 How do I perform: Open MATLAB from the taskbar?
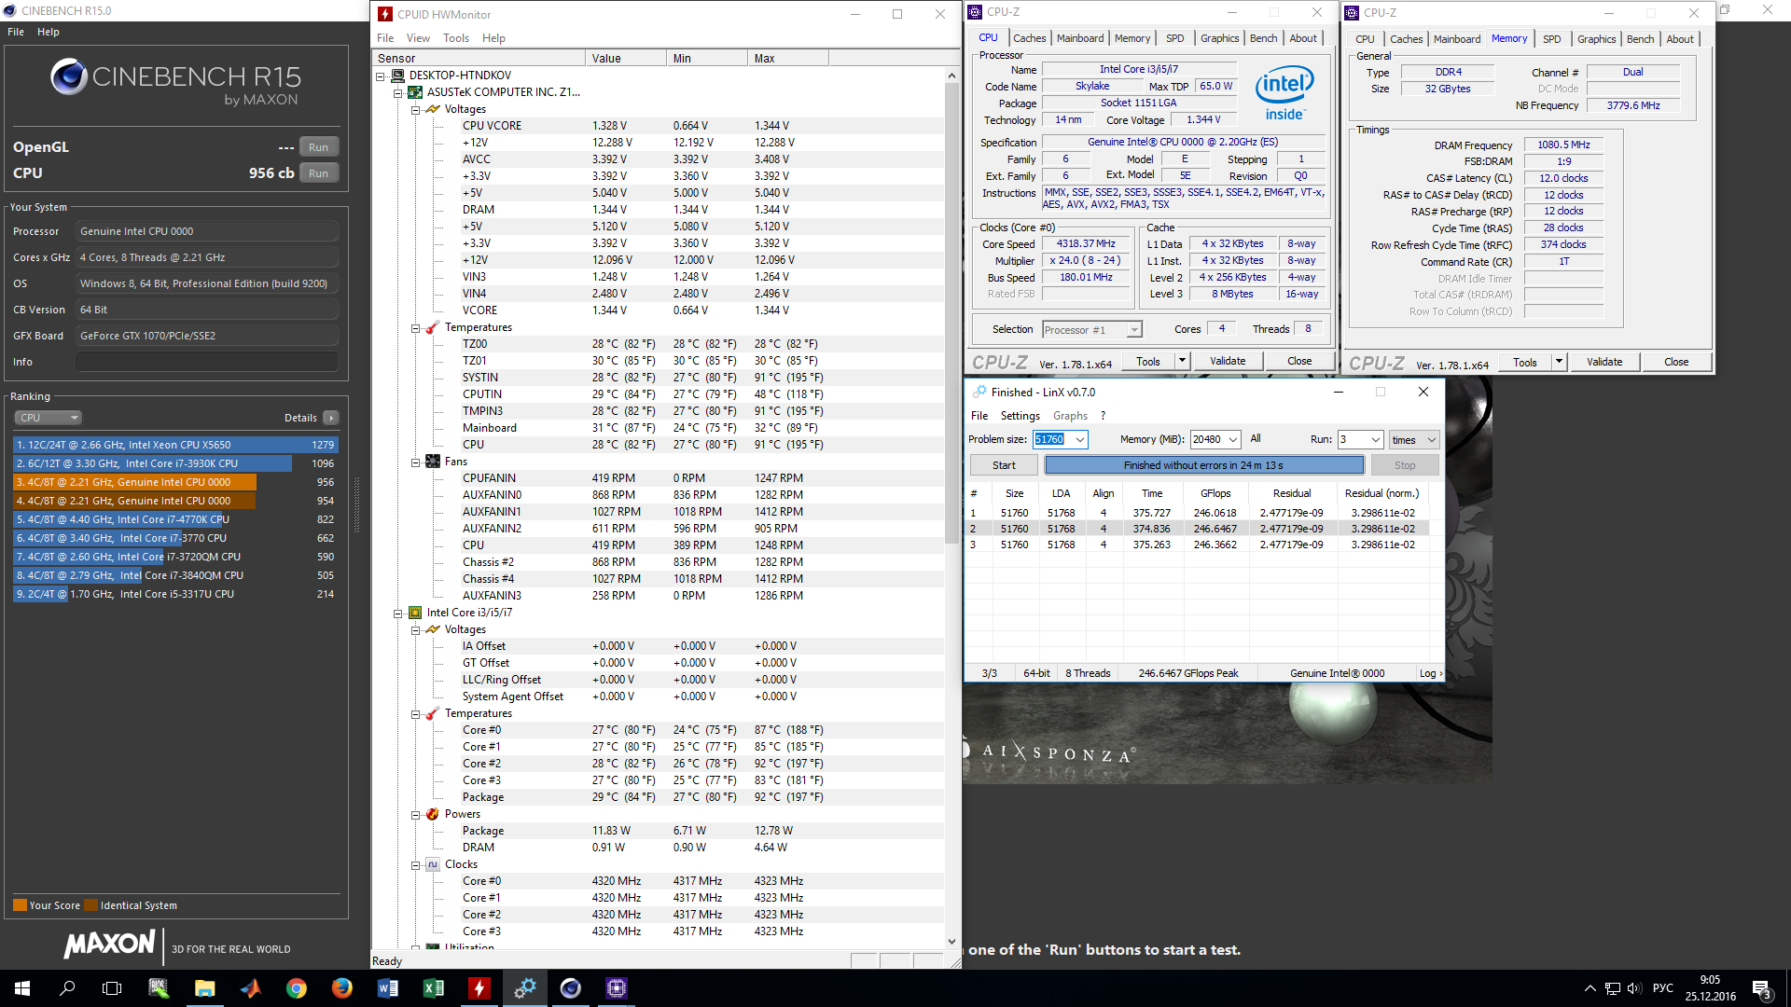point(251,988)
